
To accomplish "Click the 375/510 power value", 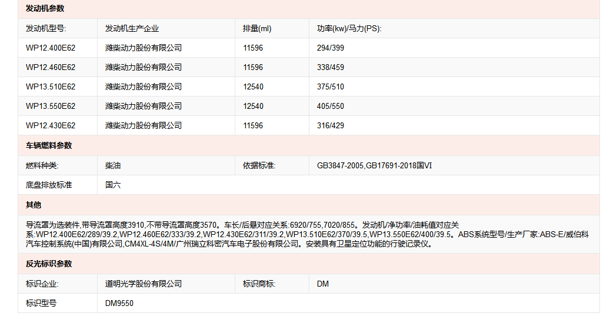I will [331, 87].
